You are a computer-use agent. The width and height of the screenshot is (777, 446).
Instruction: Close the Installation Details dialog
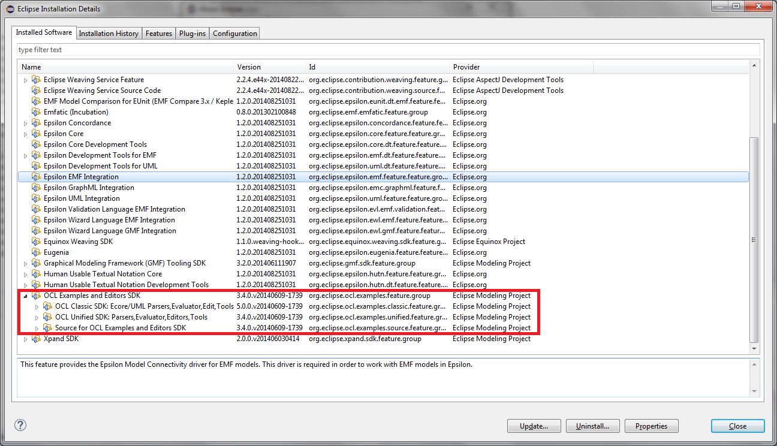pyautogui.click(x=738, y=426)
